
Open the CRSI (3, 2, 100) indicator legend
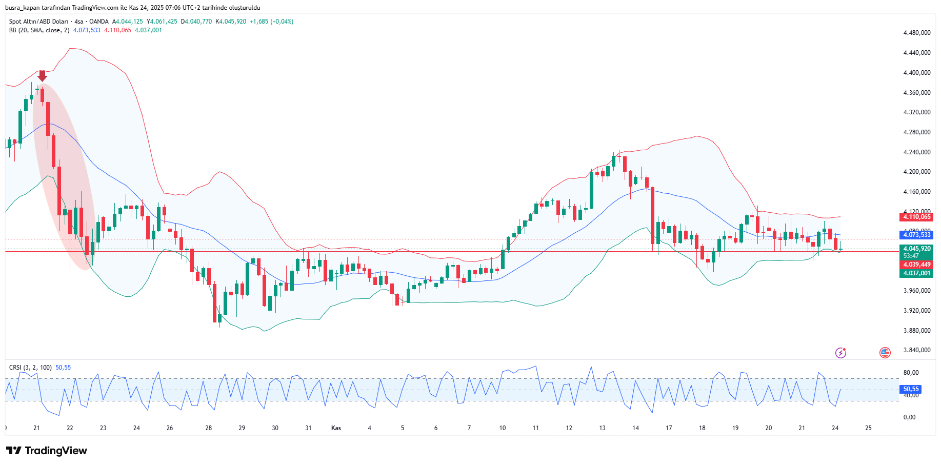pos(30,368)
